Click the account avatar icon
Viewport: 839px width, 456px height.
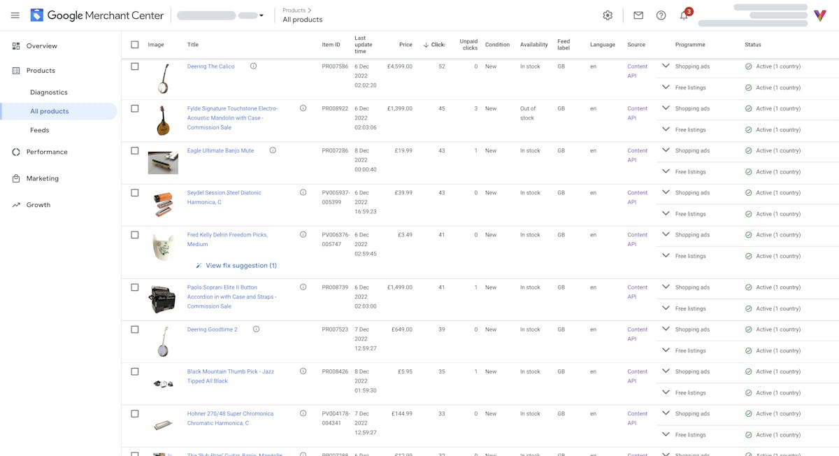(820, 15)
